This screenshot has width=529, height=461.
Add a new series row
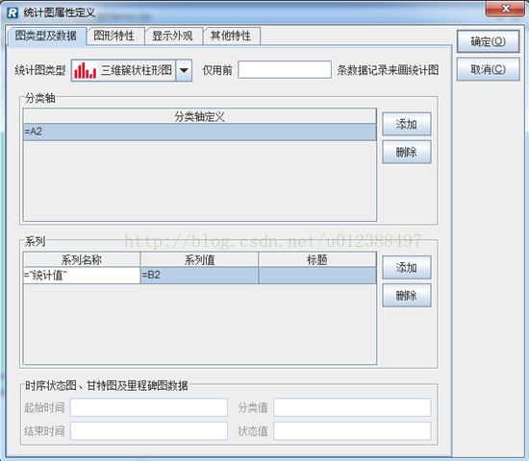click(407, 268)
